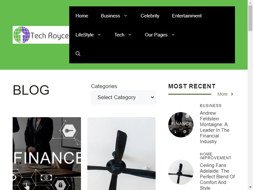Expand the LifeStyle submenu arrow
253x190 pixels.
click(x=99, y=35)
